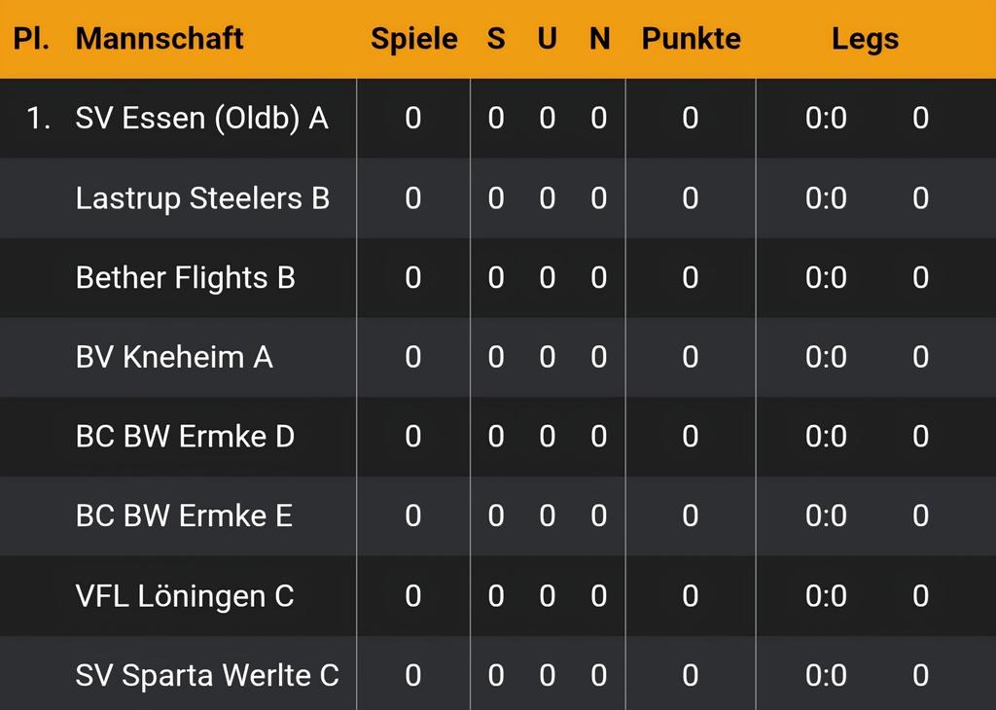Click the S (wins) column header
Screen dimensions: 996x710
(x=496, y=39)
